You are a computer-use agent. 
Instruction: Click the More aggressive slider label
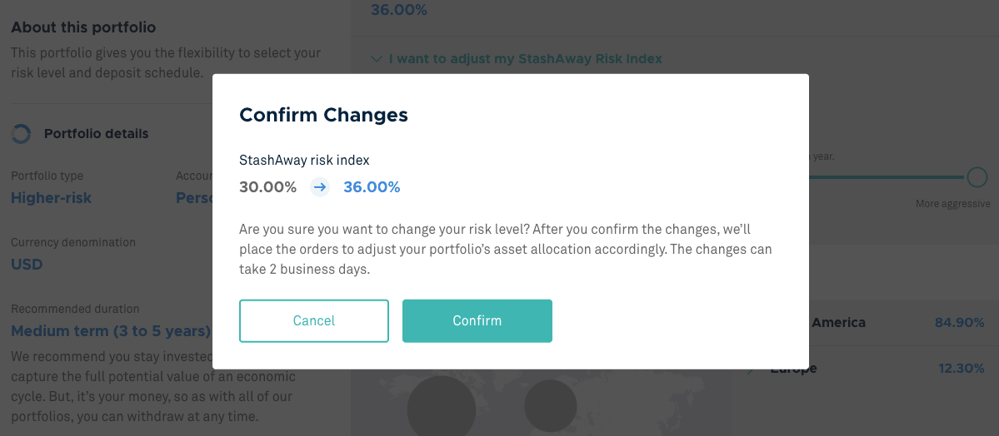[952, 204]
